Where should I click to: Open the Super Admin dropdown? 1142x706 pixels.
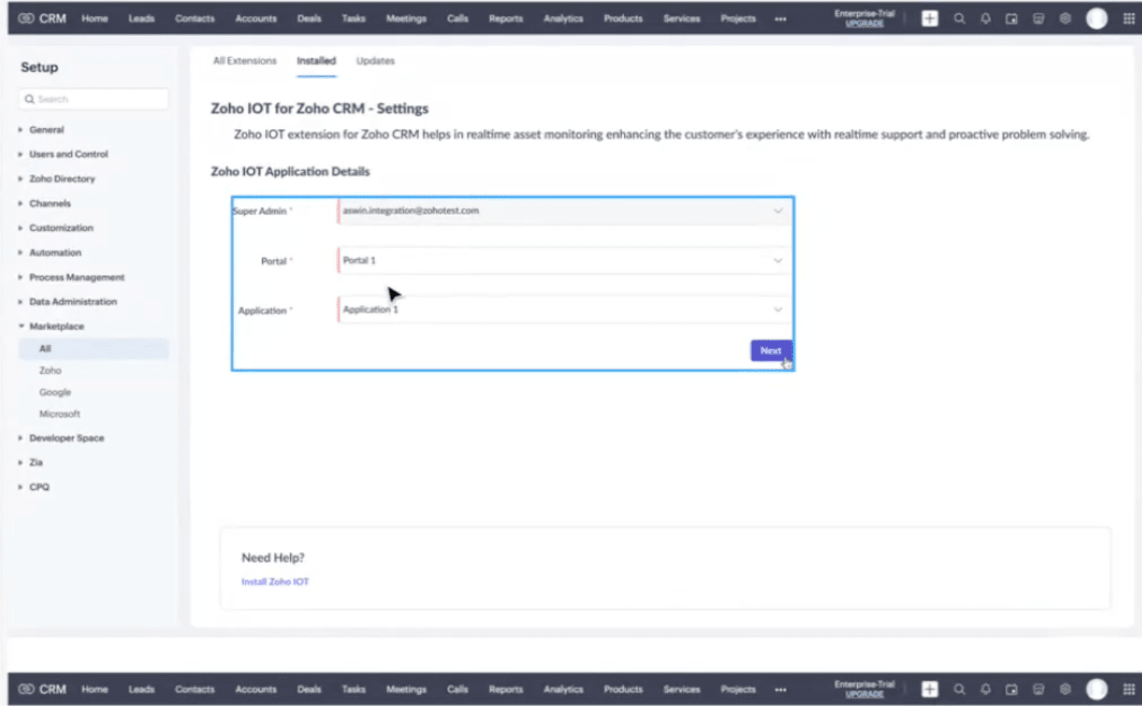coord(565,211)
